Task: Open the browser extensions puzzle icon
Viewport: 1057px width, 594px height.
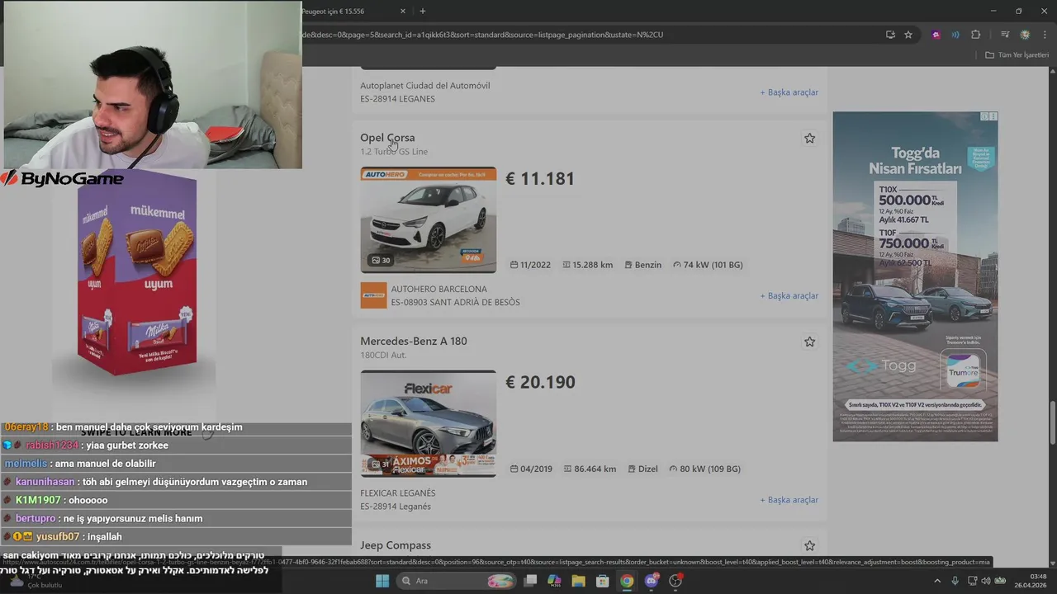Action: pos(976,35)
